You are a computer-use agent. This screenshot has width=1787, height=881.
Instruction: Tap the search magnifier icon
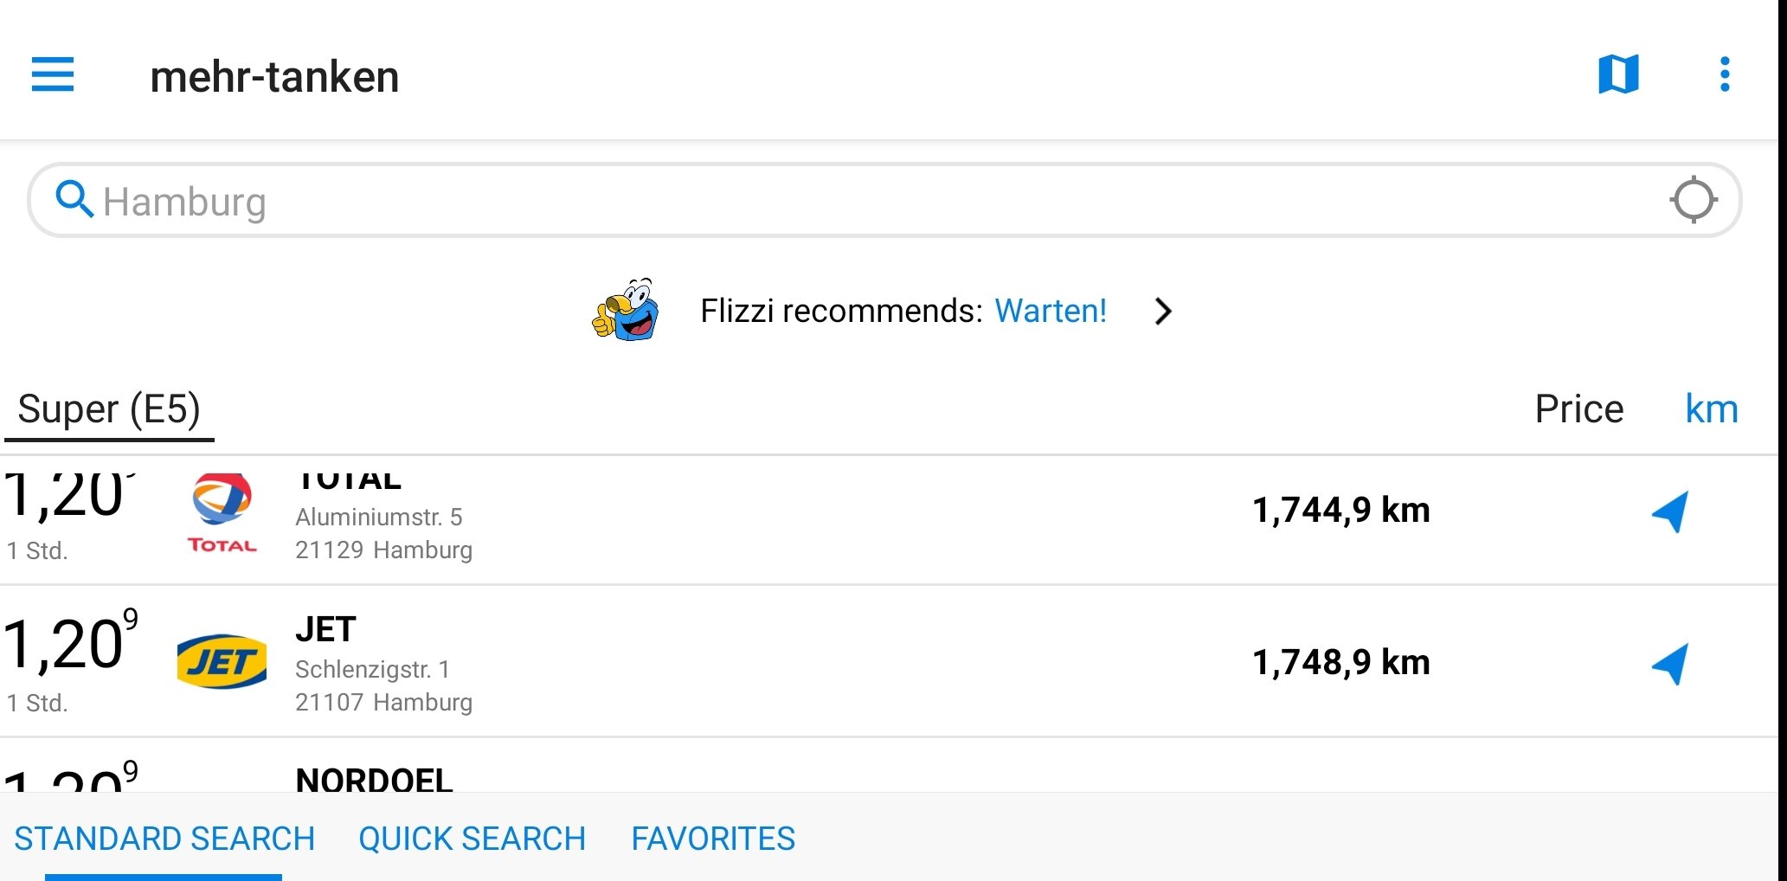(74, 200)
